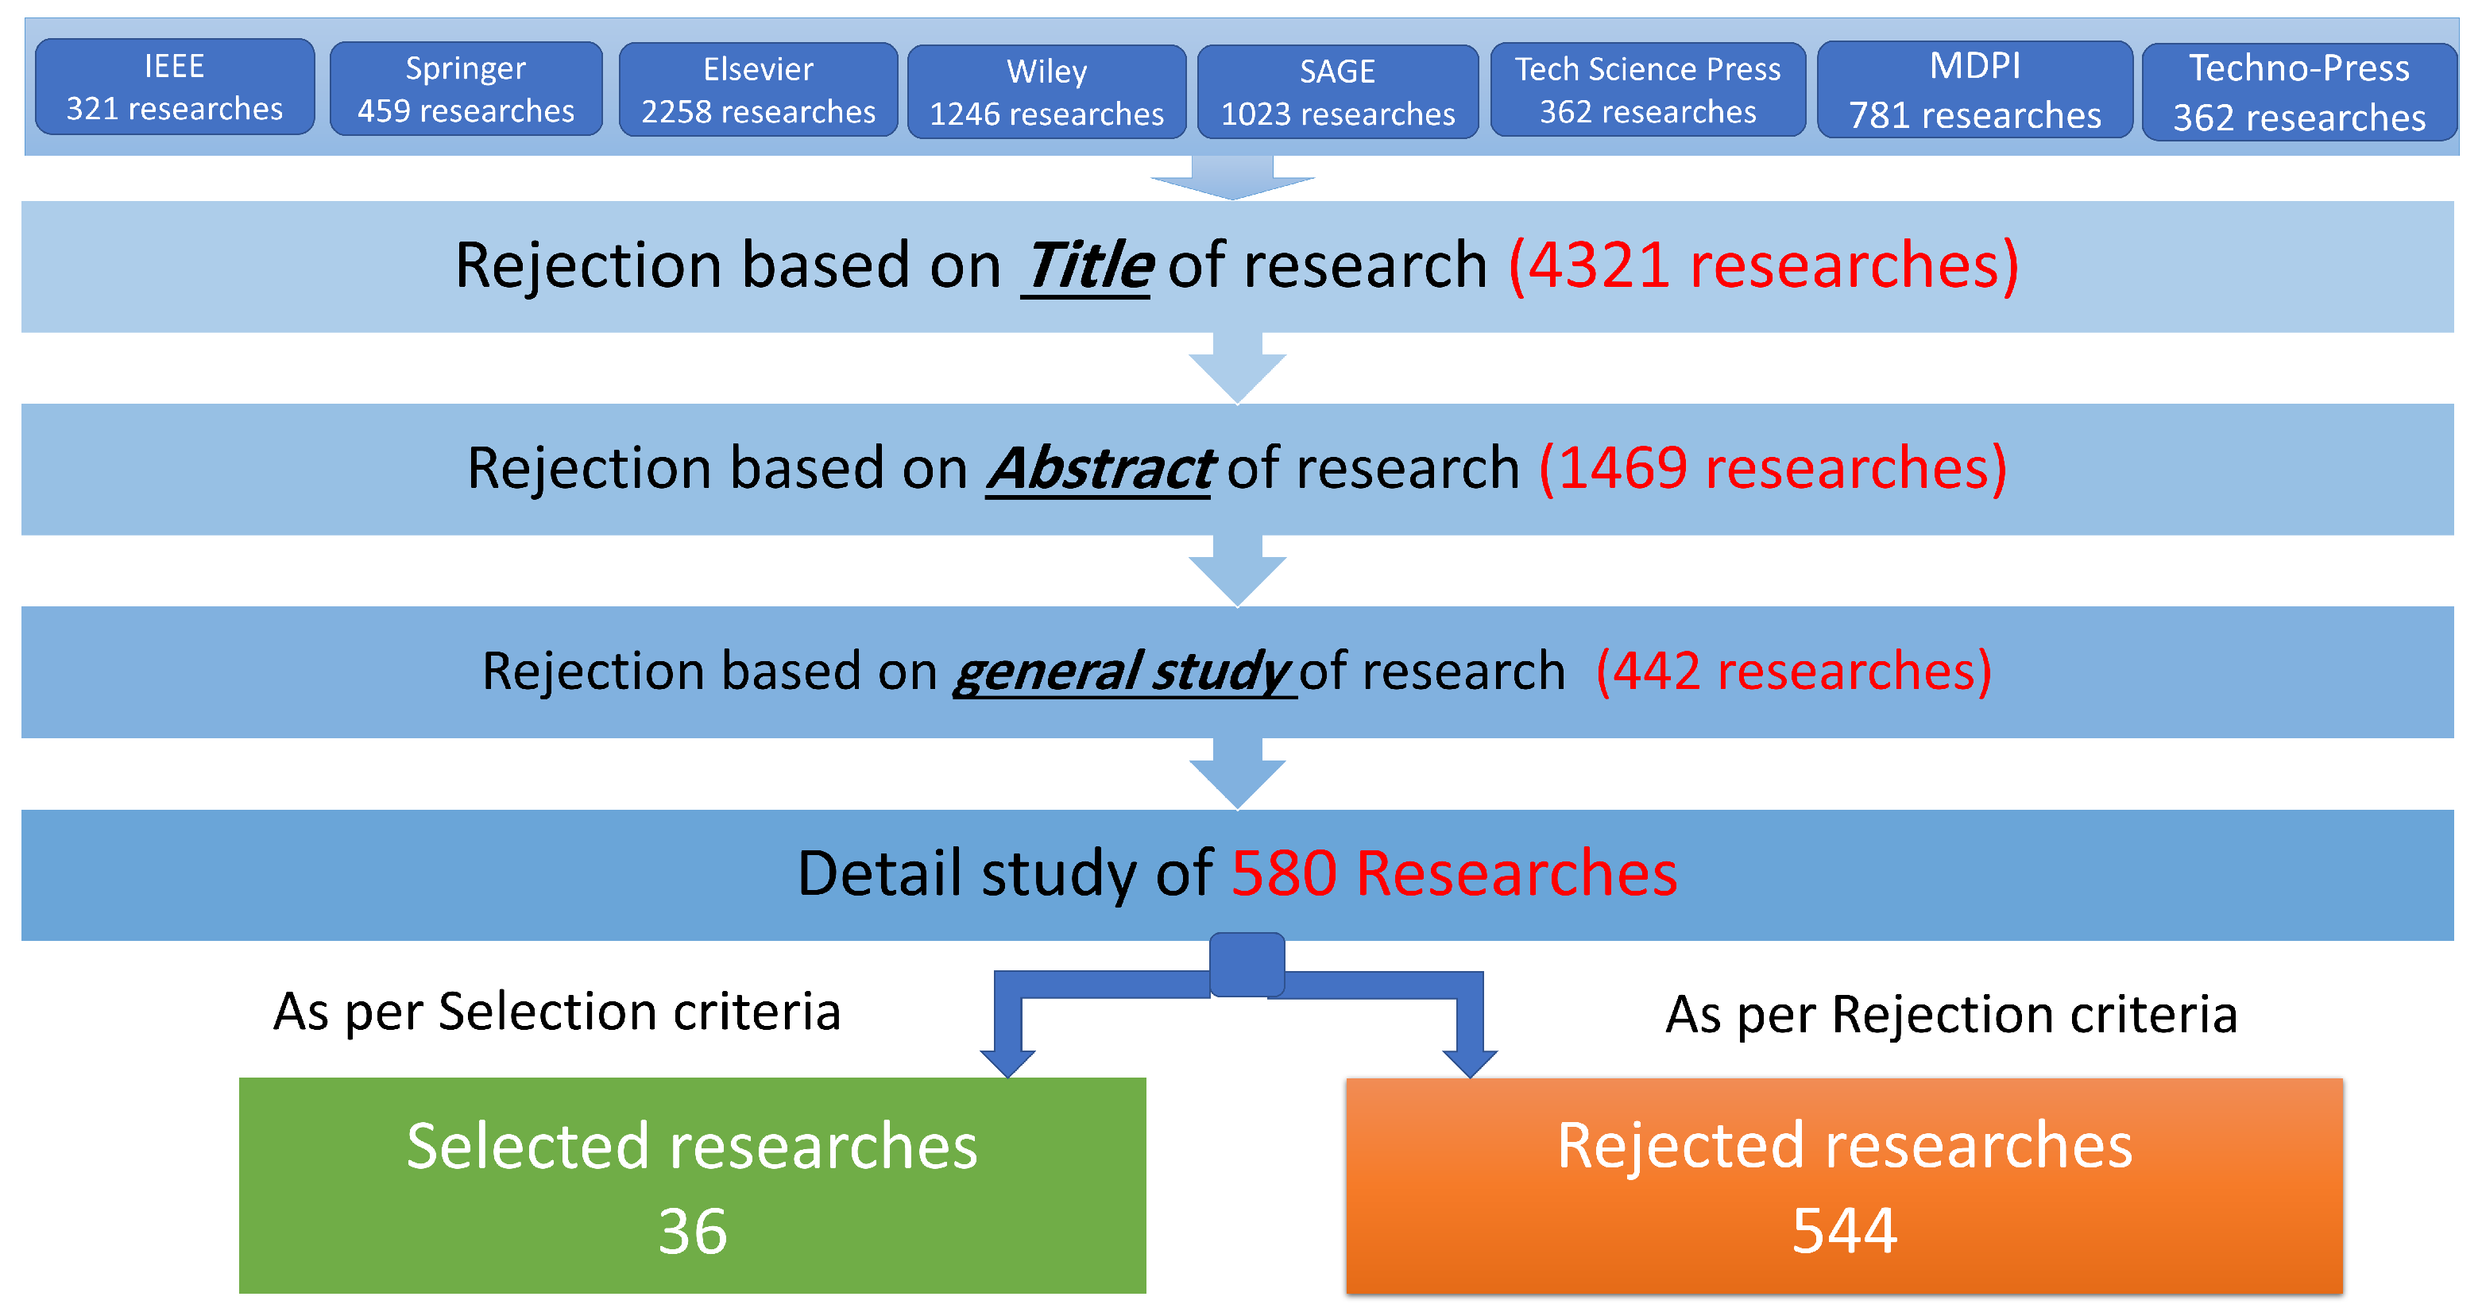This screenshot has height=1312, width=2482.
Task: Click the As per Selection criteria label
Action: point(557,1012)
